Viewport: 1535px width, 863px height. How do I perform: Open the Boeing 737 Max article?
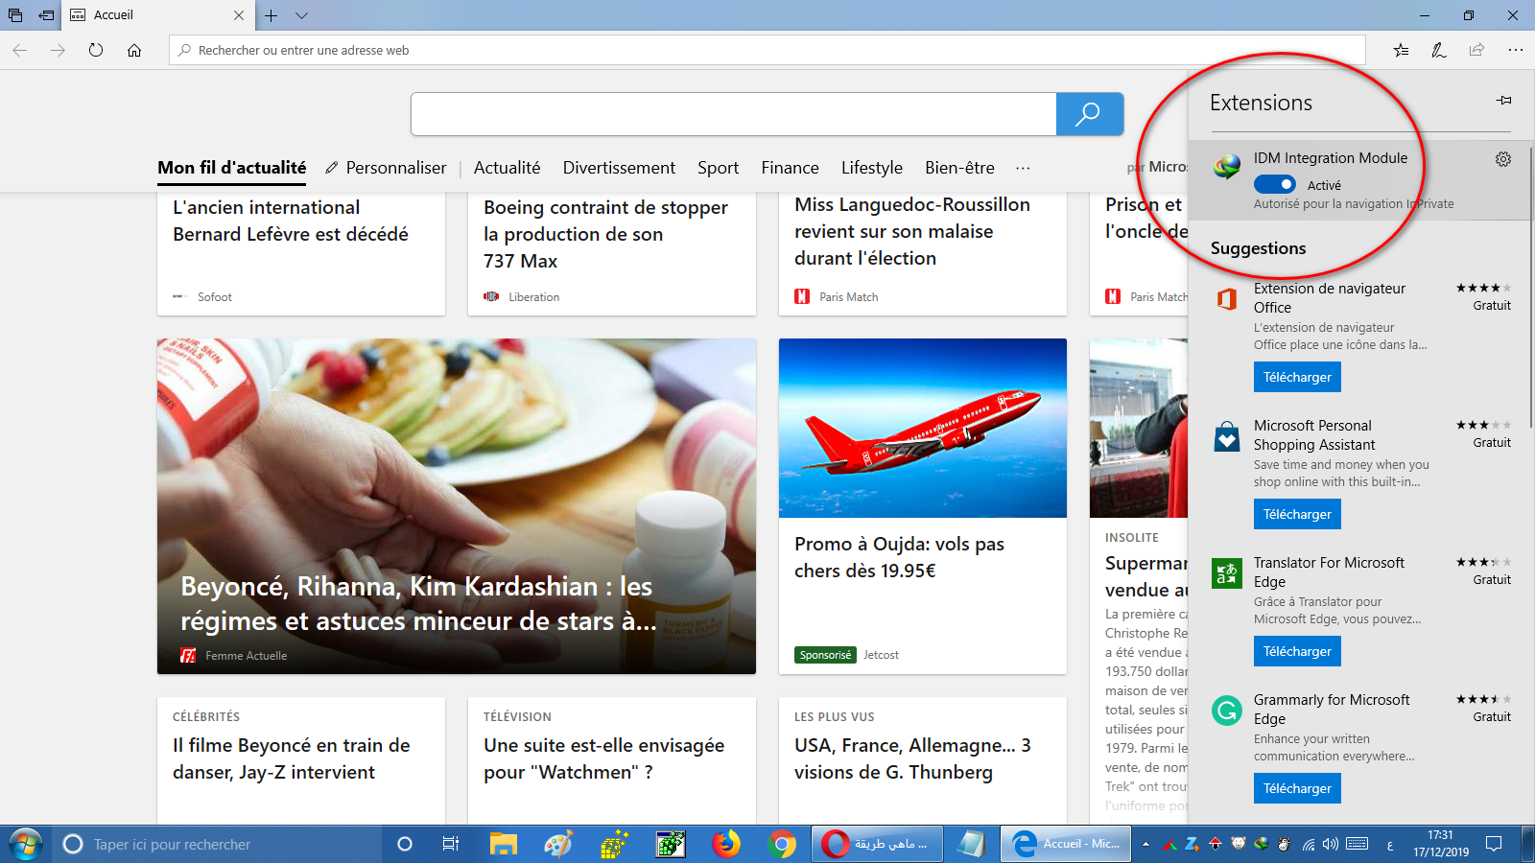[x=605, y=234]
